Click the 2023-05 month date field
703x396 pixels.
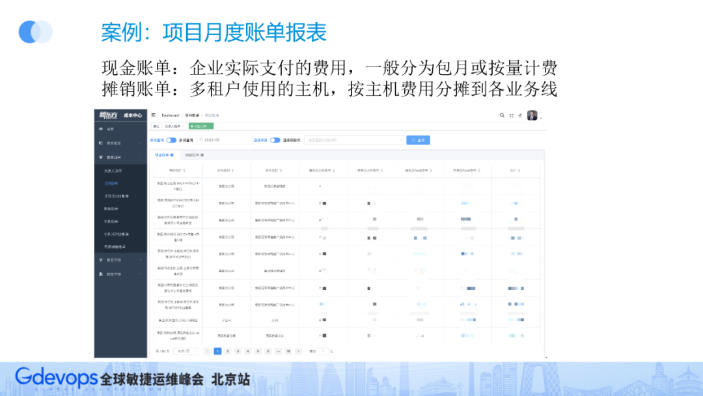point(224,141)
